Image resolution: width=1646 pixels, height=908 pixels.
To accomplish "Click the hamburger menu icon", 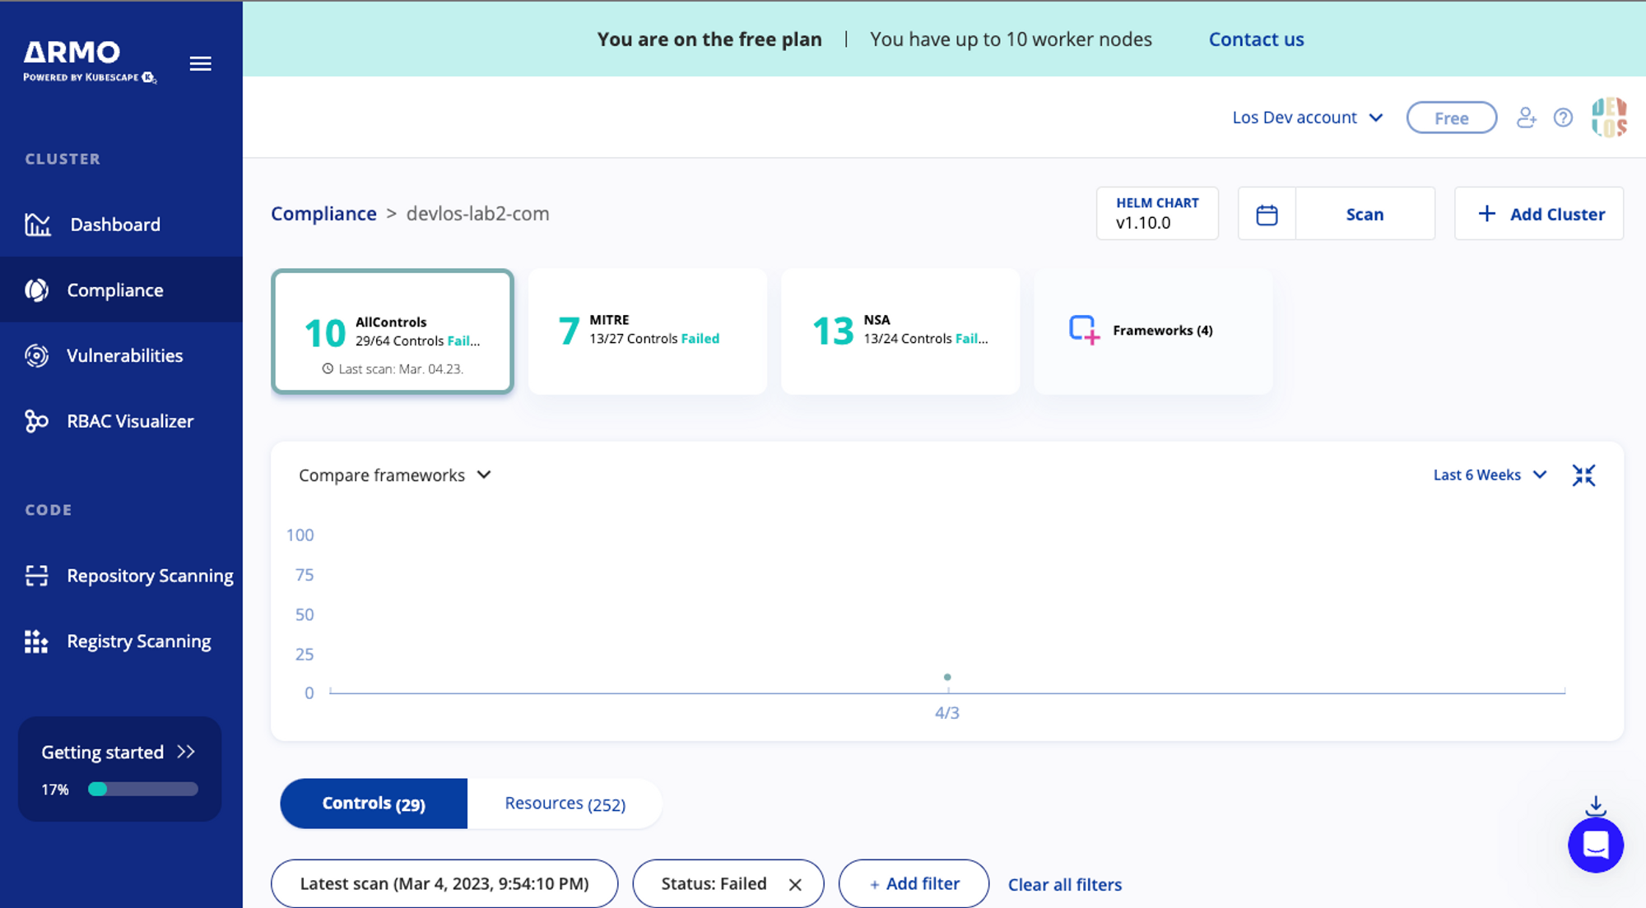I will (x=200, y=63).
